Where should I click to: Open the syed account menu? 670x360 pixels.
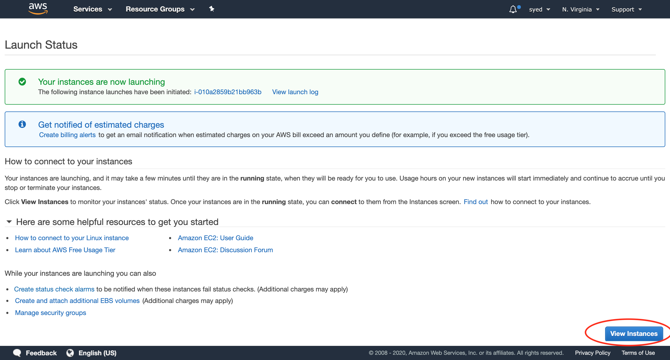coord(539,9)
